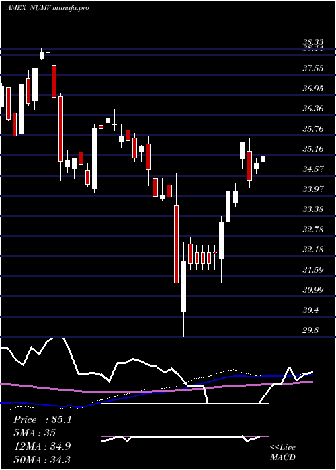The width and height of the screenshot is (336, 470).
Task: Select the 33.38 price axis label
Action: 312,209
